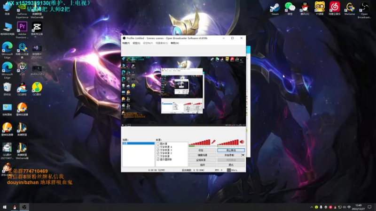Open the 文件(F) menu in OBS
Viewport: 376px width, 211px height.
[126, 43]
